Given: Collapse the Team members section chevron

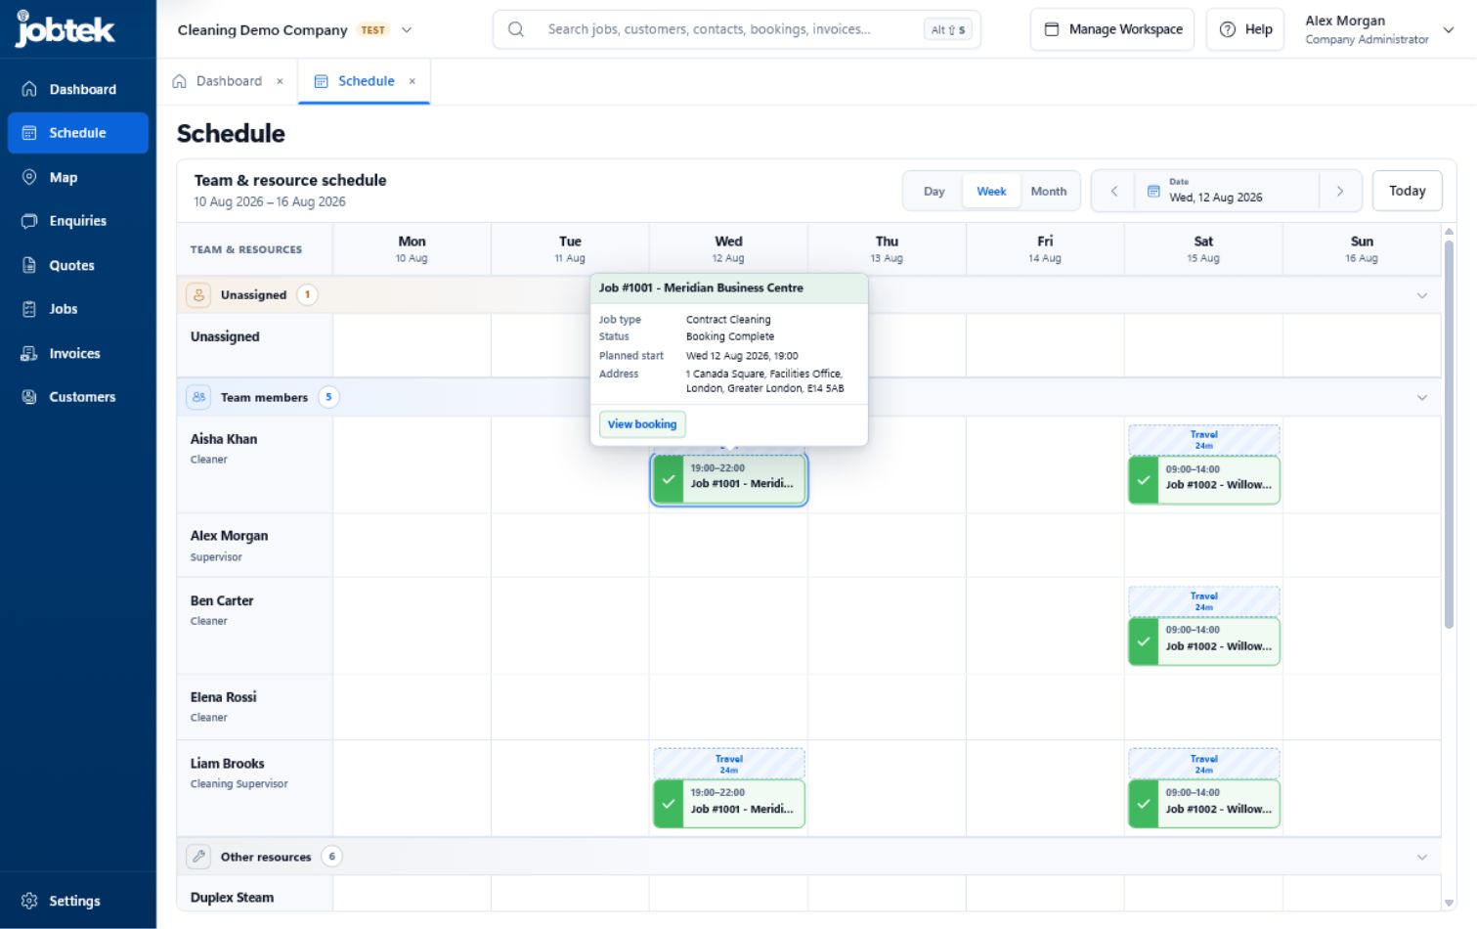Looking at the screenshot, I should tap(1422, 398).
